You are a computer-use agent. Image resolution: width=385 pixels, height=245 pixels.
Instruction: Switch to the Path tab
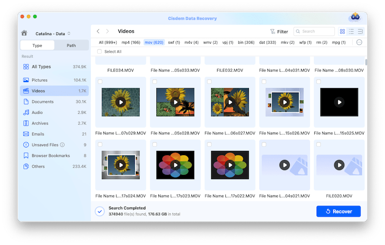71,46
